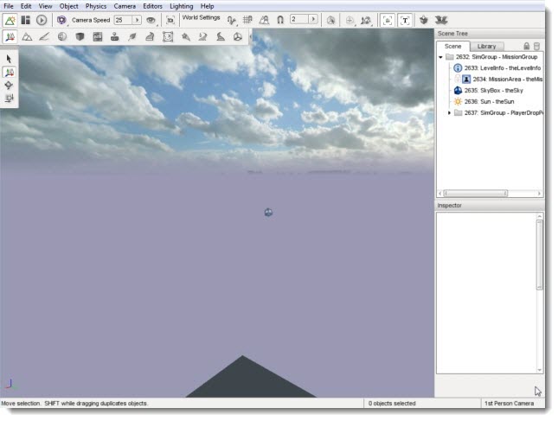Click the snap size field showing 2
The height and width of the screenshot is (421, 558).
click(299, 19)
